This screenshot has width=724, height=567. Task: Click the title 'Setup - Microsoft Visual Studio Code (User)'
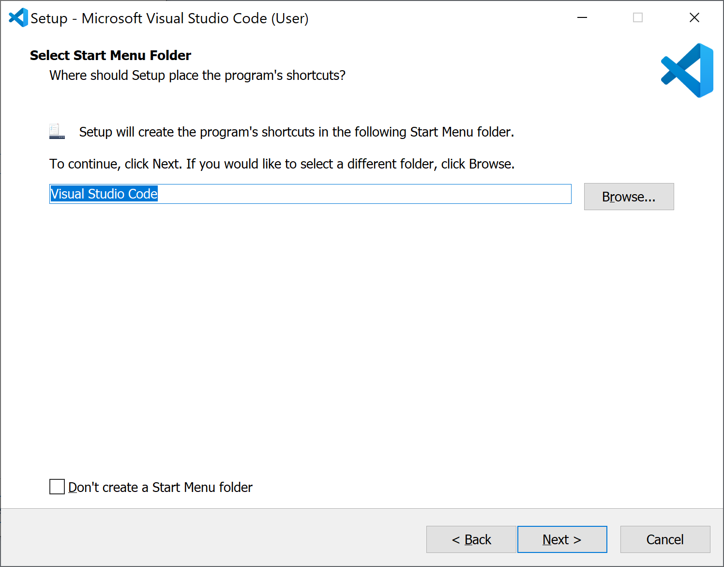pos(169,18)
